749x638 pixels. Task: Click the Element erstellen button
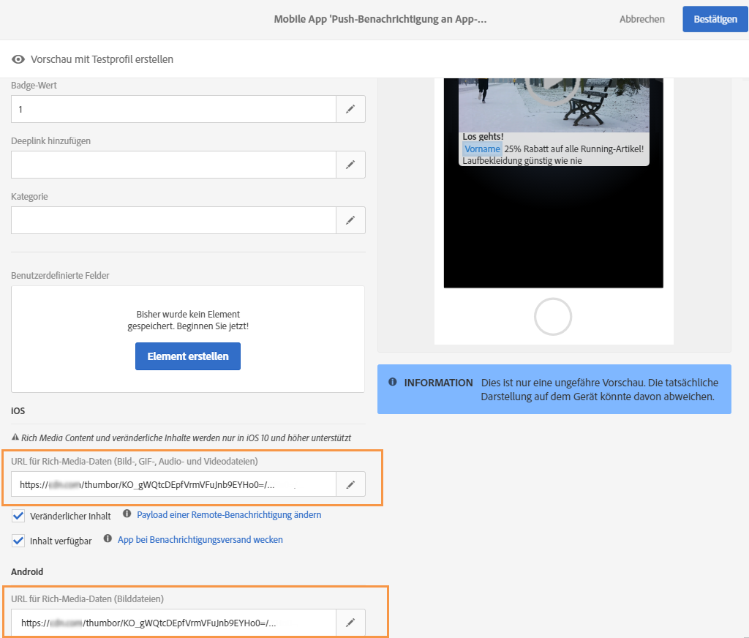[188, 356]
